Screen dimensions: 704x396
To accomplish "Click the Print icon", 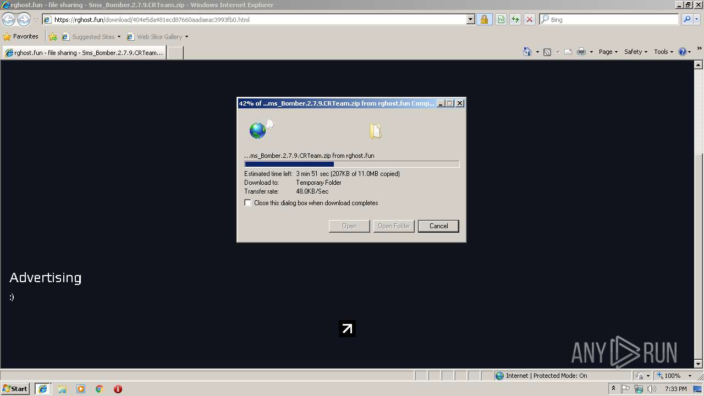I will tap(581, 52).
